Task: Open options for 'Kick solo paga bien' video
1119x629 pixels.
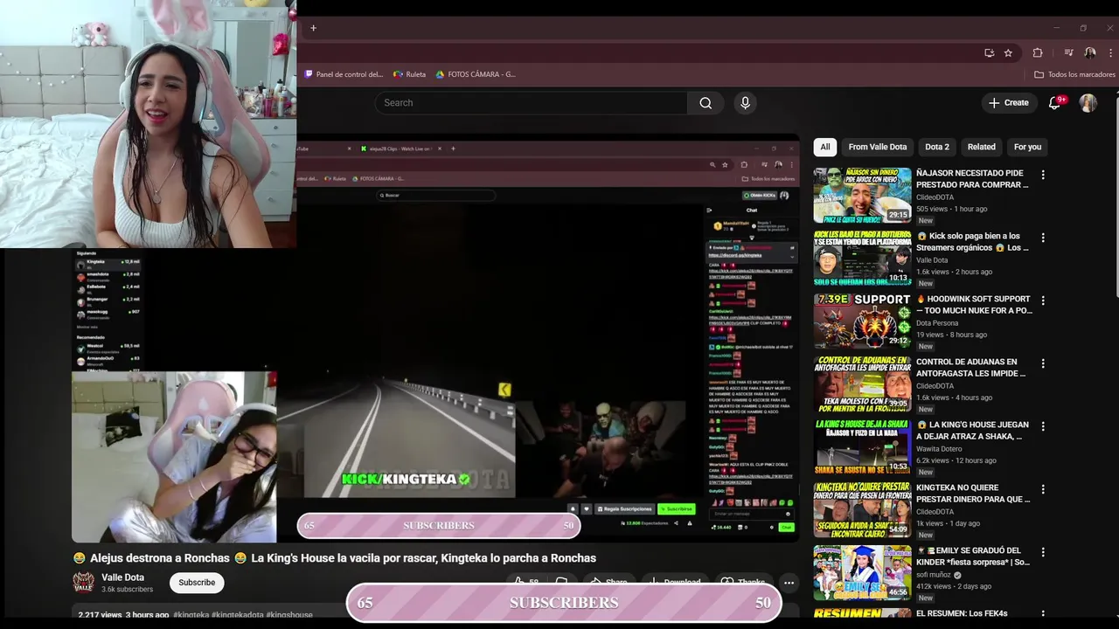Action: coord(1042,238)
